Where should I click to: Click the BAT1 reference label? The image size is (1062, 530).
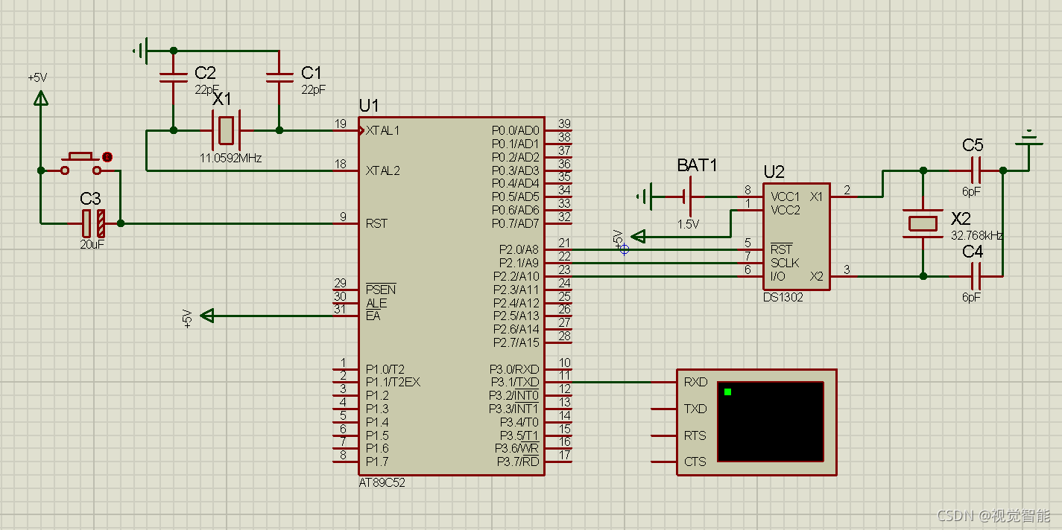pyautogui.click(x=698, y=165)
